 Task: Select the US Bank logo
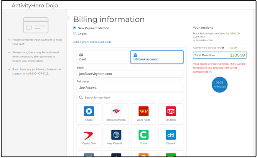(171, 111)
